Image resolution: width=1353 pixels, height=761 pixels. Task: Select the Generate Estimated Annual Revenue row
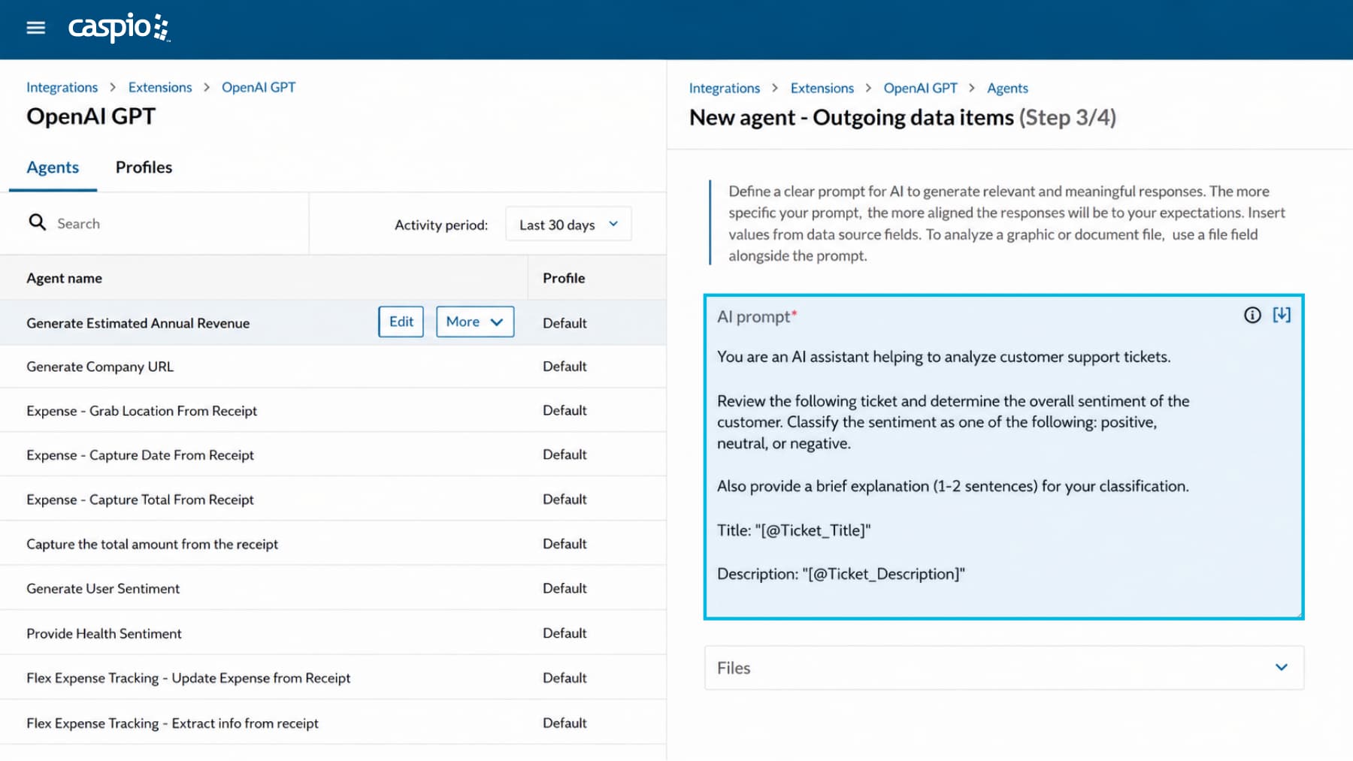[333, 322]
